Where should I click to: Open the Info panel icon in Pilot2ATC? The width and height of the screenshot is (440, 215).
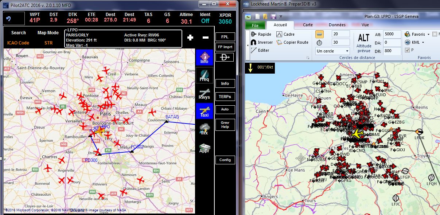click(x=204, y=58)
